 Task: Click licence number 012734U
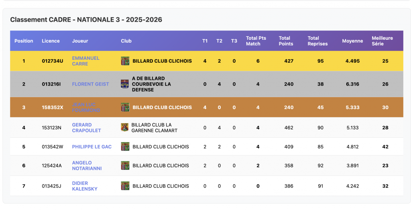click(x=53, y=61)
